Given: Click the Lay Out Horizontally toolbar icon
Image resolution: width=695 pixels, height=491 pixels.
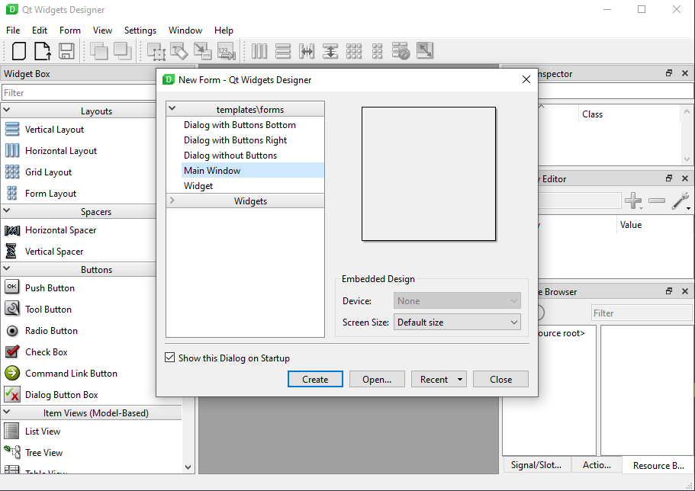Looking at the screenshot, I should tap(259, 51).
